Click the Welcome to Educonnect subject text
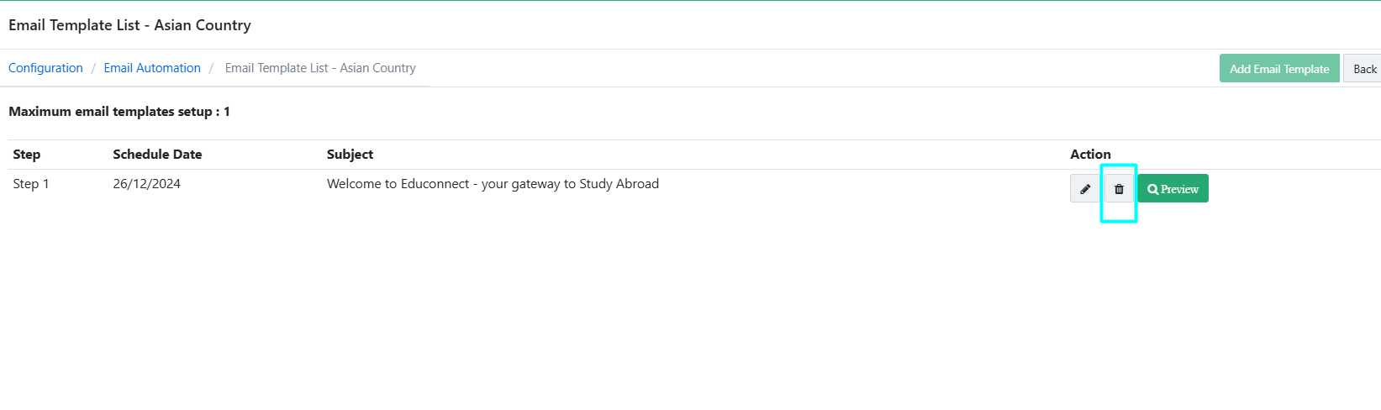The height and width of the screenshot is (410, 1381). click(x=493, y=184)
